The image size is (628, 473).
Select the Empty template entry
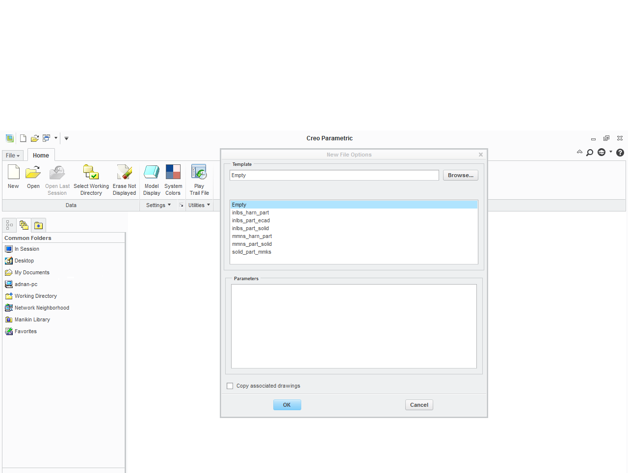[x=354, y=205]
